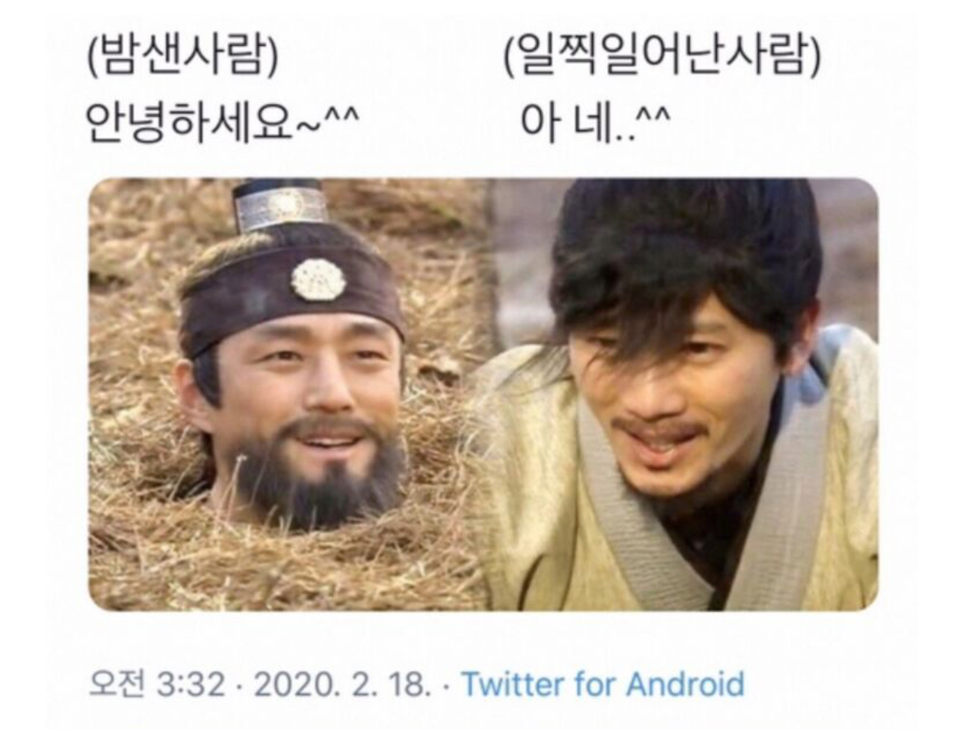Open the left photo of man in hay
The image size is (966, 730).
[x=289, y=394]
